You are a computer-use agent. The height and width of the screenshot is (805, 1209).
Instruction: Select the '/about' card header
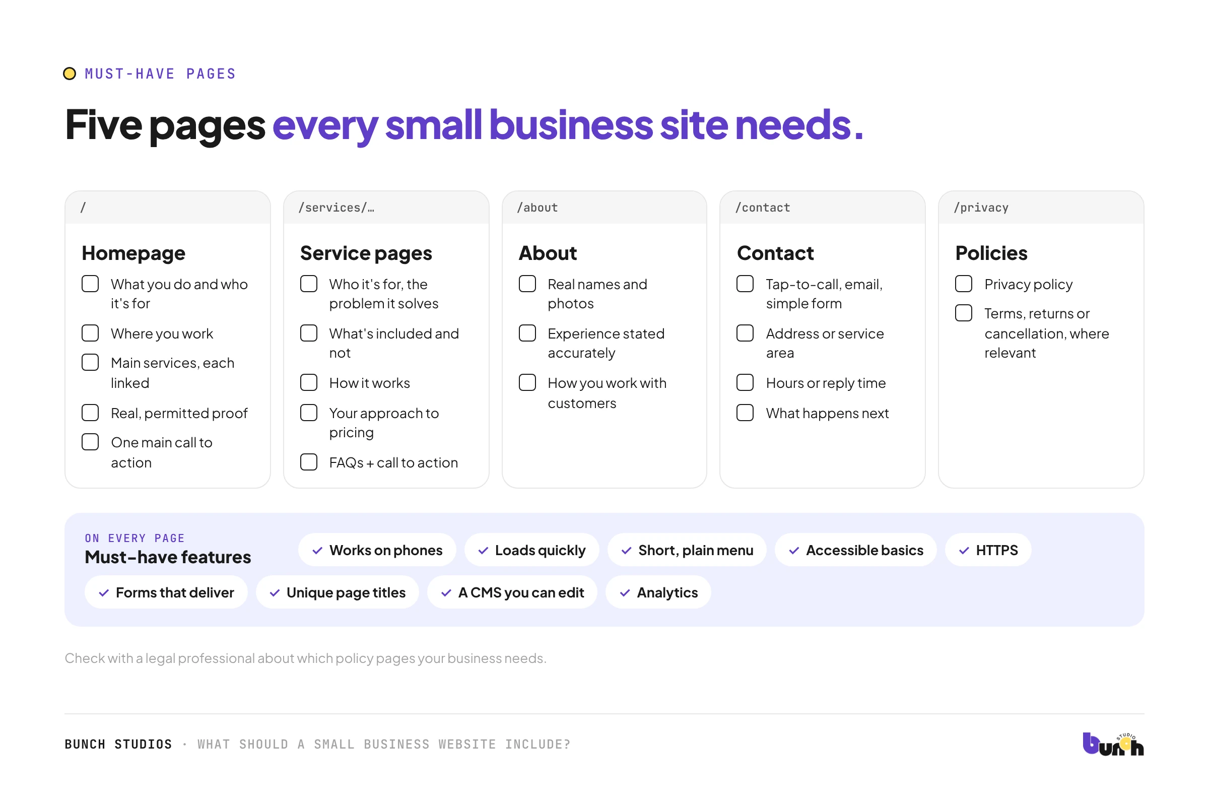coord(604,208)
